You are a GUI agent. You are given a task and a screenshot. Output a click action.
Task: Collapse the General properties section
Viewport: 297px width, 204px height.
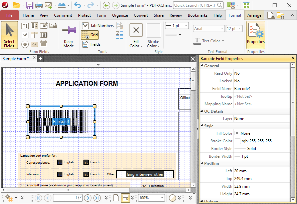202,66
